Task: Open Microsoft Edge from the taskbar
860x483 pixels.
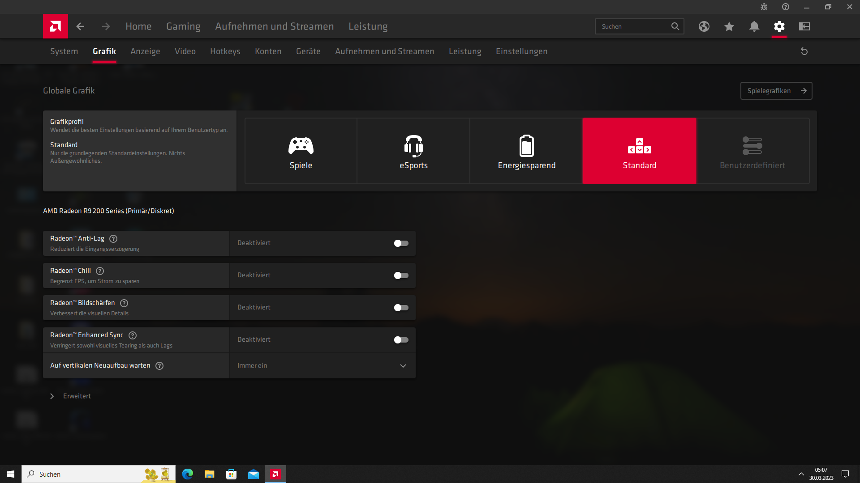Action: (188, 474)
